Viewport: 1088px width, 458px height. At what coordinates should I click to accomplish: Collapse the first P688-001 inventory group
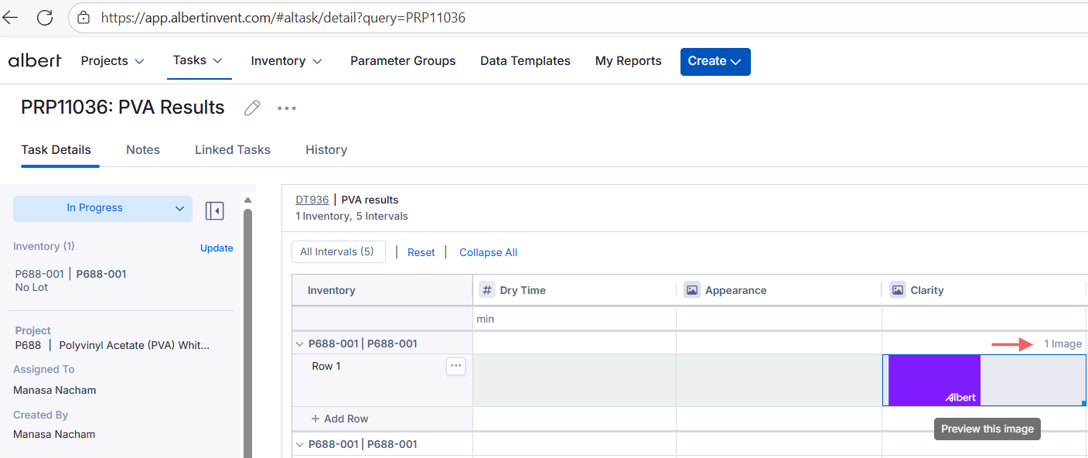300,344
